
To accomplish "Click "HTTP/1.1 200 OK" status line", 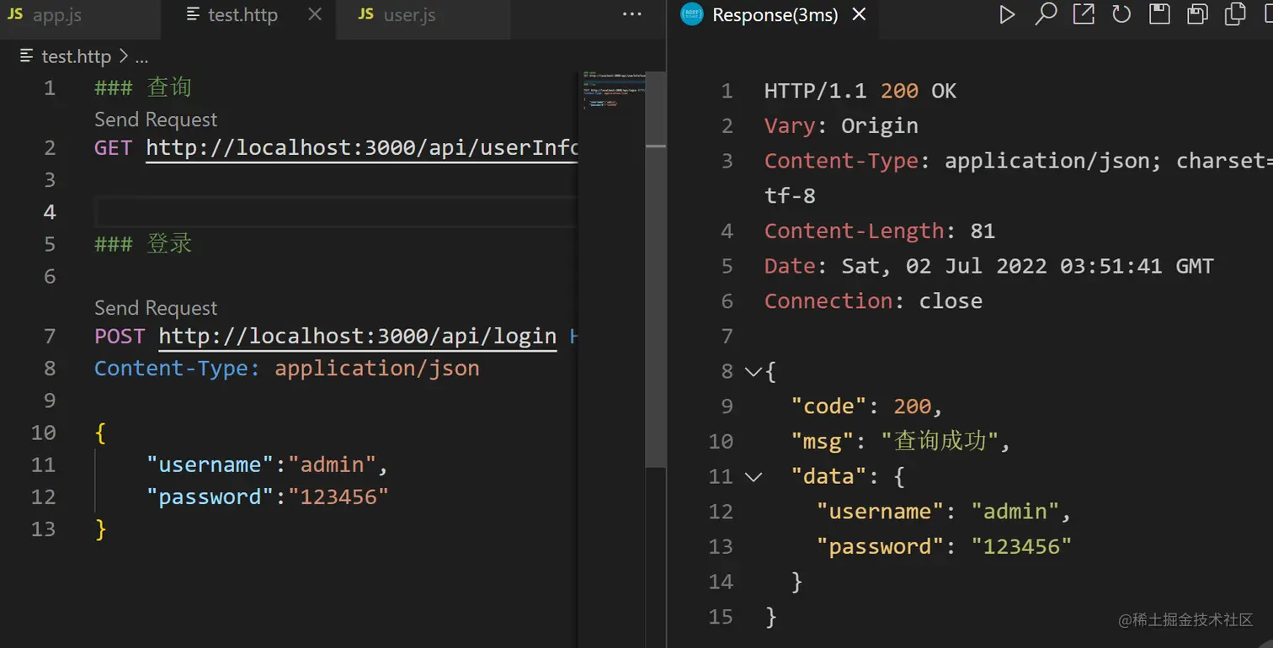I will [x=860, y=91].
